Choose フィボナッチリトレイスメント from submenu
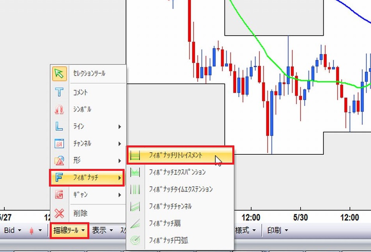Screen dimensions: 371x252 181,155
